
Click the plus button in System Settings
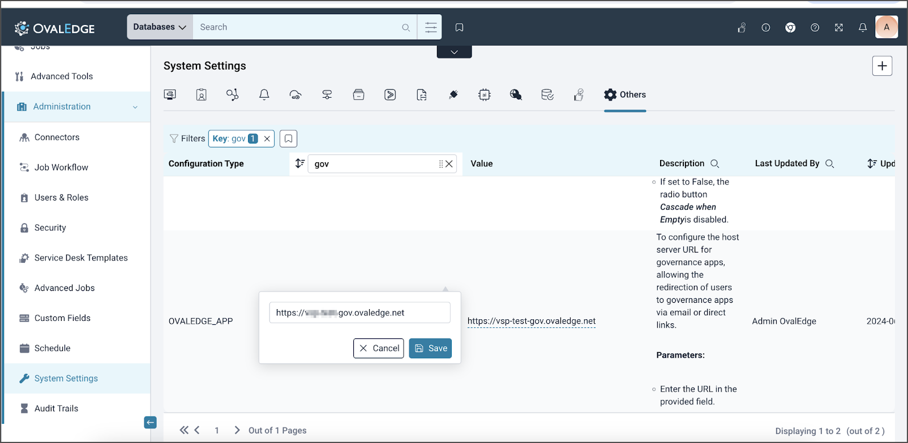pyautogui.click(x=882, y=66)
